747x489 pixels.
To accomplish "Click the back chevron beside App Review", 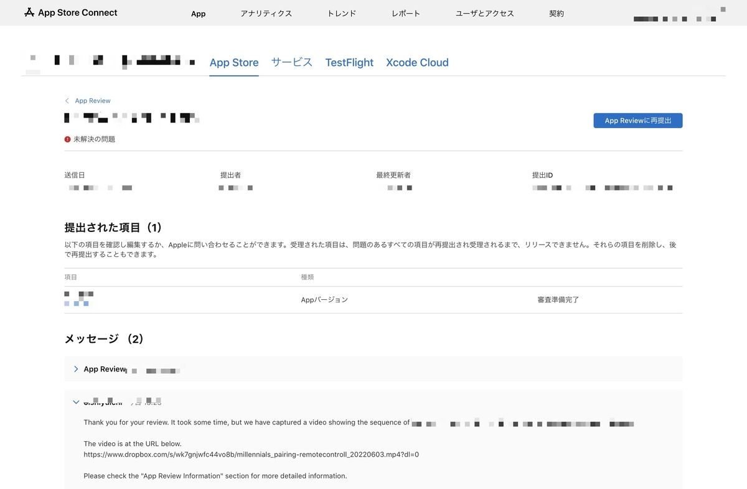I will coord(67,101).
